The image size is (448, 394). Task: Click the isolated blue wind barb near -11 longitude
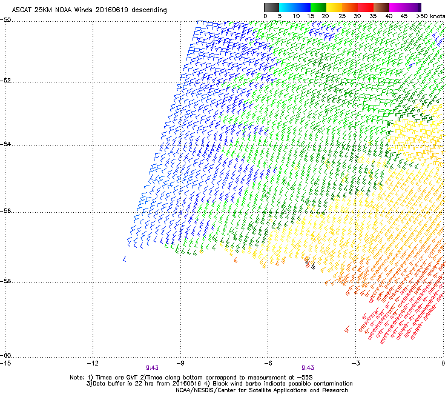125,259
